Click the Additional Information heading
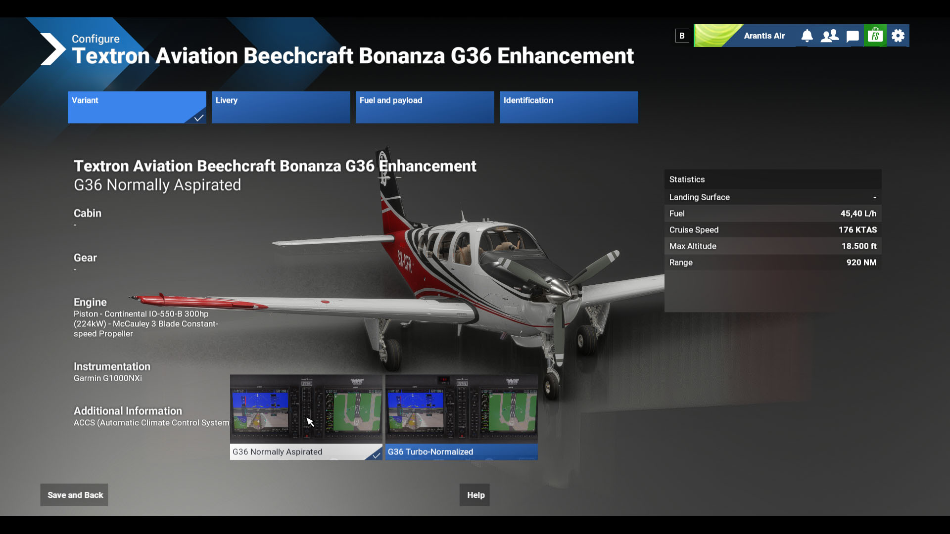The width and height of the screenshot is (950, 534). click(x=128, y=411)
